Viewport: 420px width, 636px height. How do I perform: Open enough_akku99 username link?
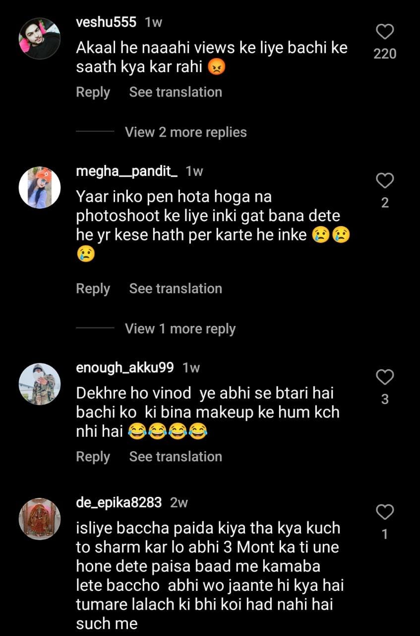(x=124, y=368)
